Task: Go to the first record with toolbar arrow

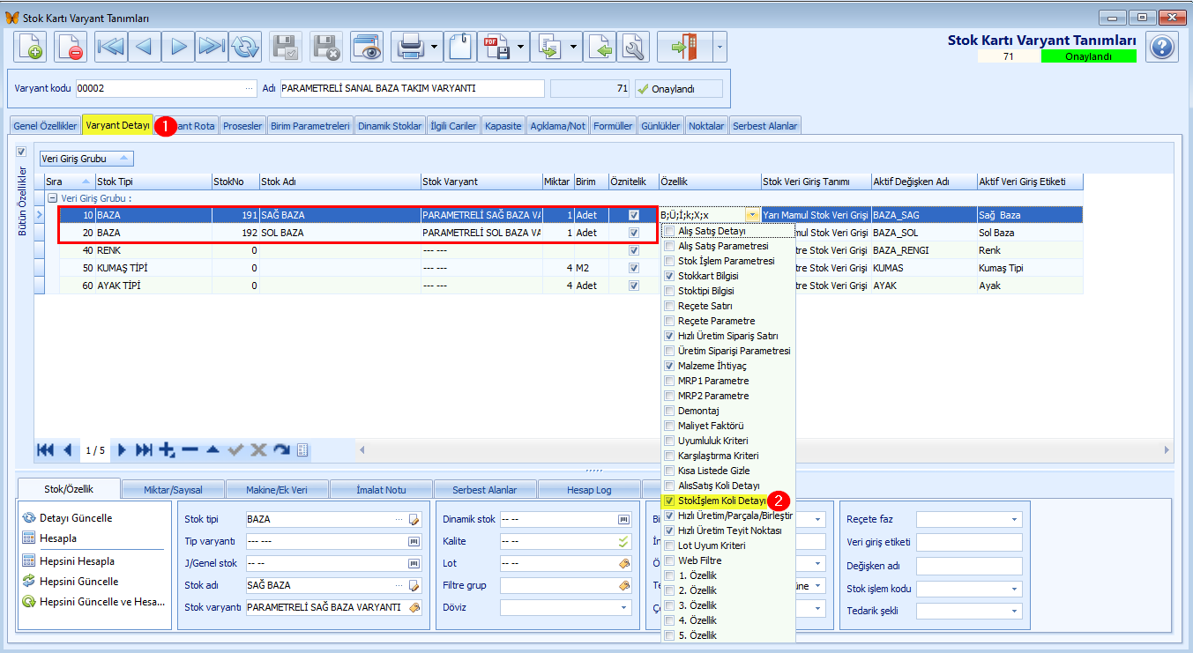Action: point(110,48)
